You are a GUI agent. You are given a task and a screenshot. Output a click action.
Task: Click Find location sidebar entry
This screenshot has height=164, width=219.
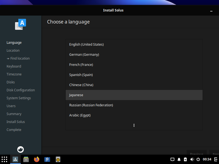18,58
